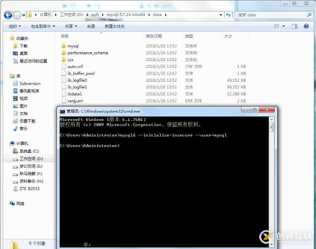Click the refresh icon beside address bar

click(x=228, y=15)
